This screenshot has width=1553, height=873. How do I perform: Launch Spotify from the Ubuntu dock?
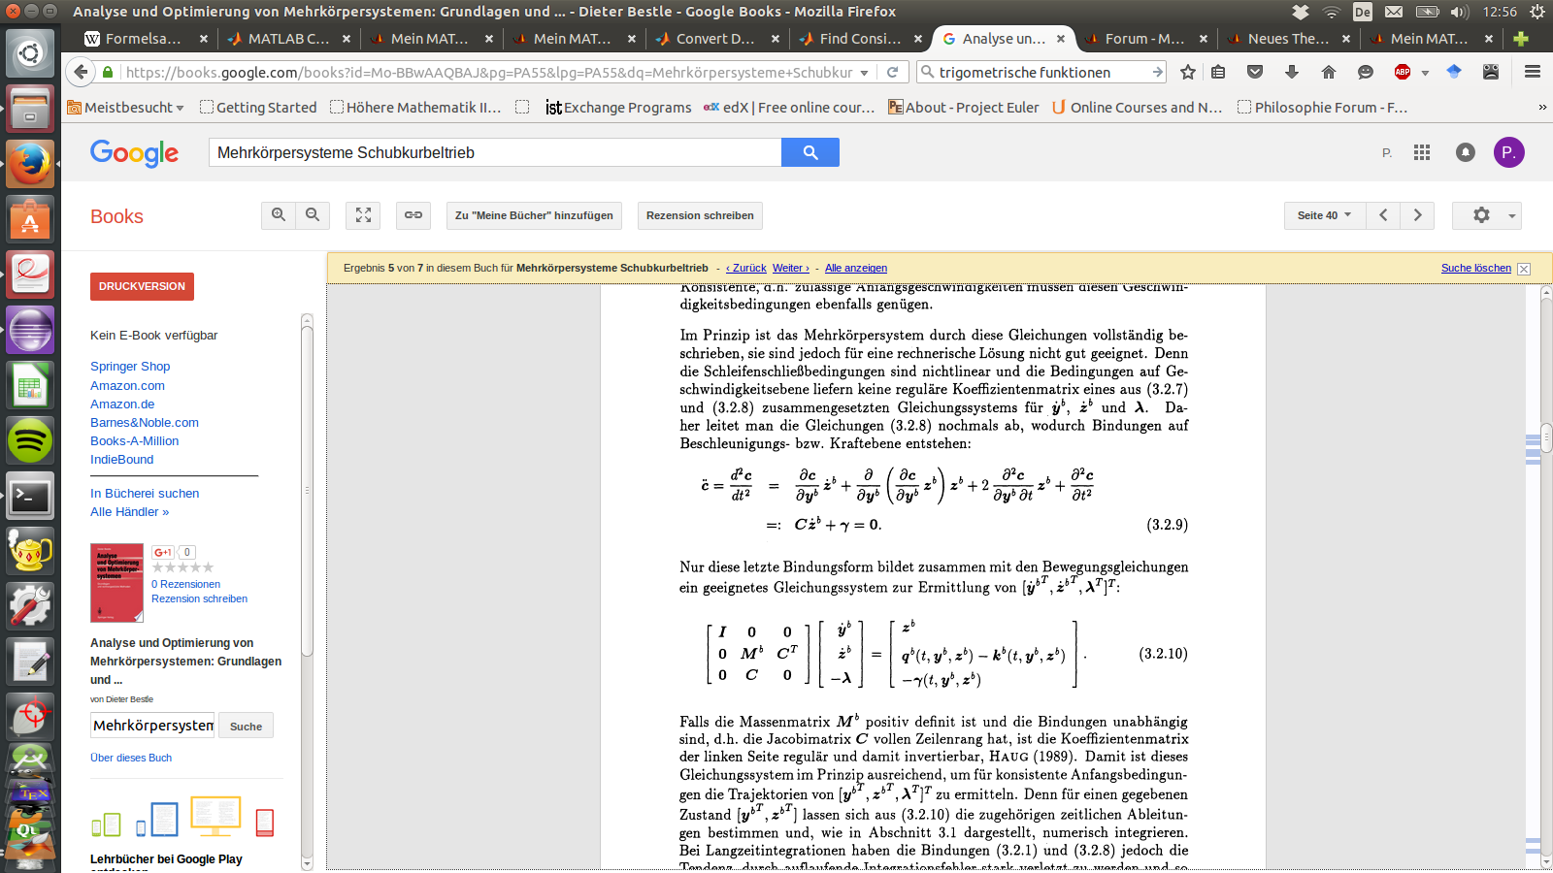point(30,441)
